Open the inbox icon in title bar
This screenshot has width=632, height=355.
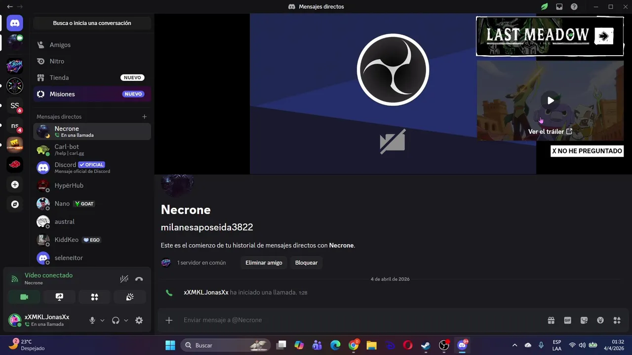(559, 7)
